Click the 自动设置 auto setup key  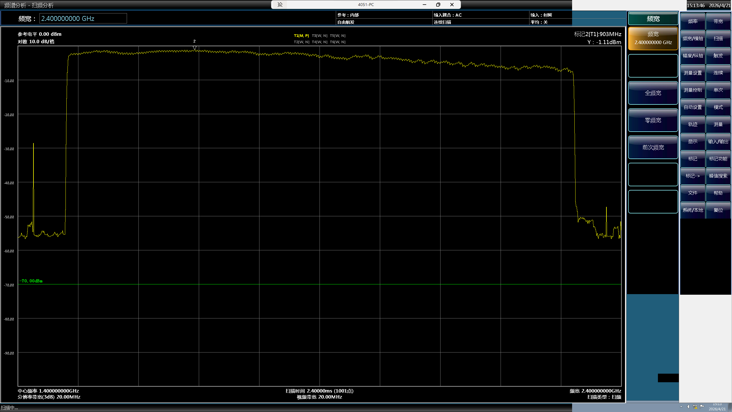pyautogui.click(x=693, y=107)
